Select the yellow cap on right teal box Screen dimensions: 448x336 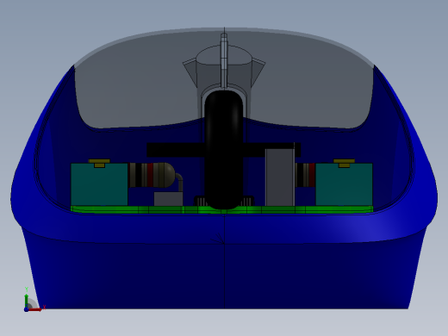pos(344,163)
